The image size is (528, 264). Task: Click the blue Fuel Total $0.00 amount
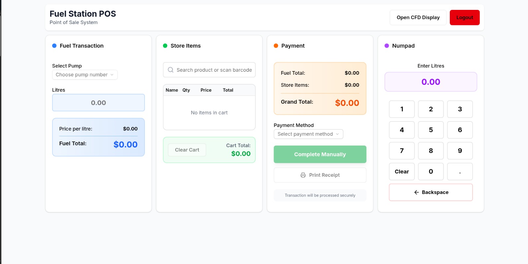tap(125, 145)
